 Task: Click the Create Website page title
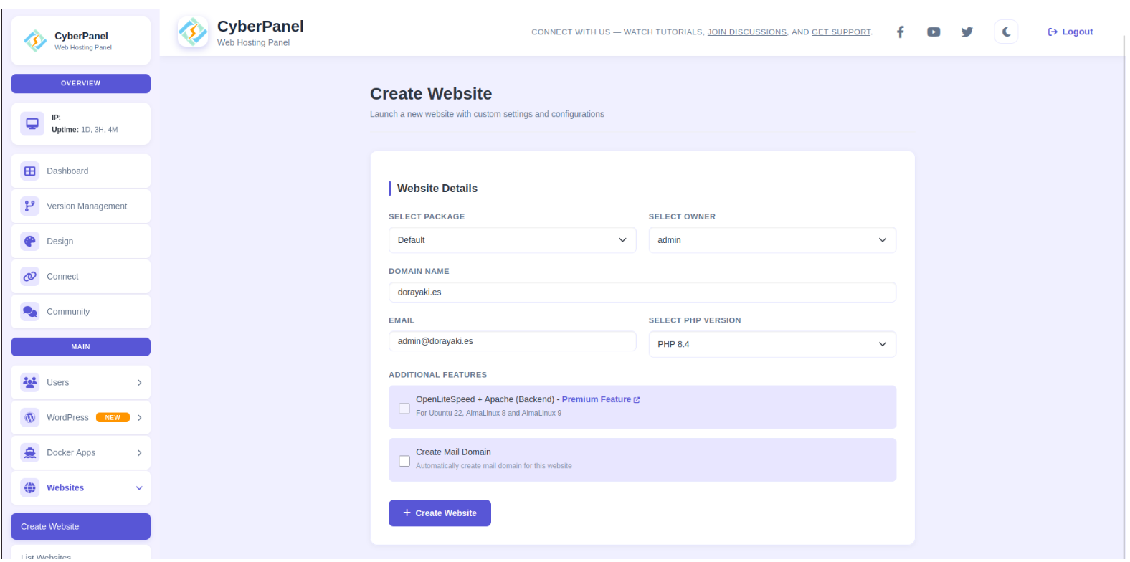pyautogui.click(x=431, y=94)
